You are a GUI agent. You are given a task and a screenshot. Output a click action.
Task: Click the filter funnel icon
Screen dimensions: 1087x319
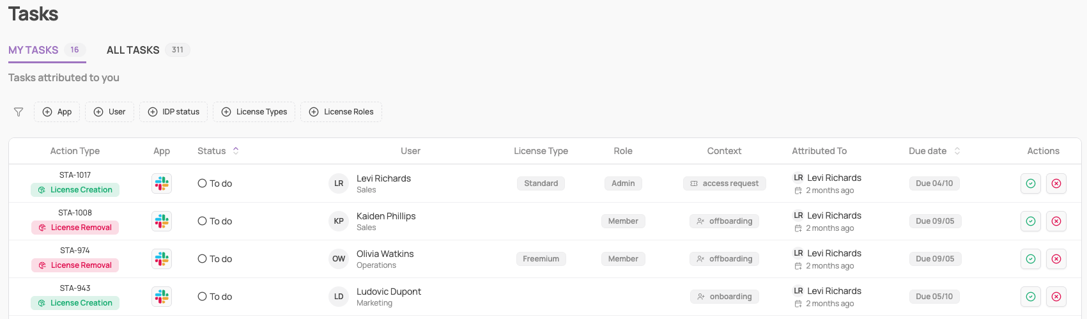coord(19,112)
